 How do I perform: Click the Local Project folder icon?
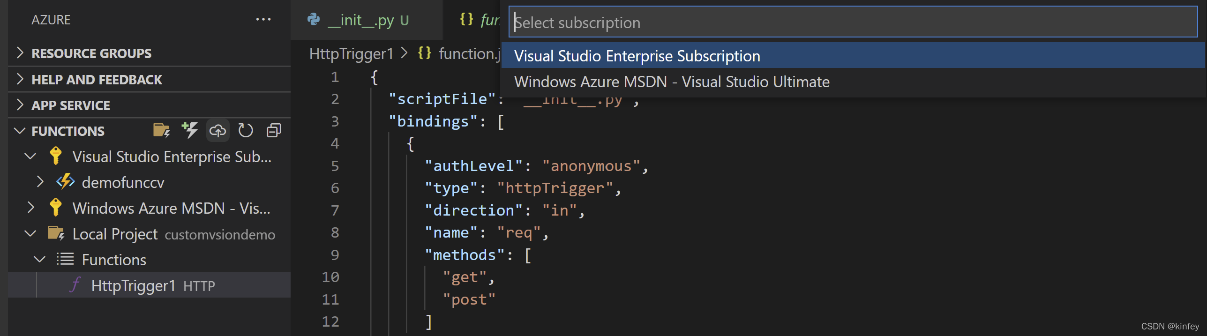pyautogui.click(x=56, y=233)
